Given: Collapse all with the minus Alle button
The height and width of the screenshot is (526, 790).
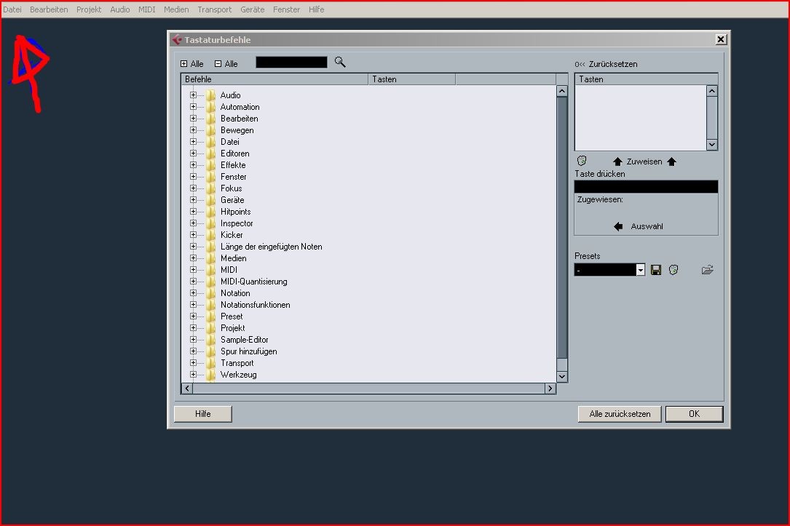Looking at the screenshot, I should coord(226,64).
